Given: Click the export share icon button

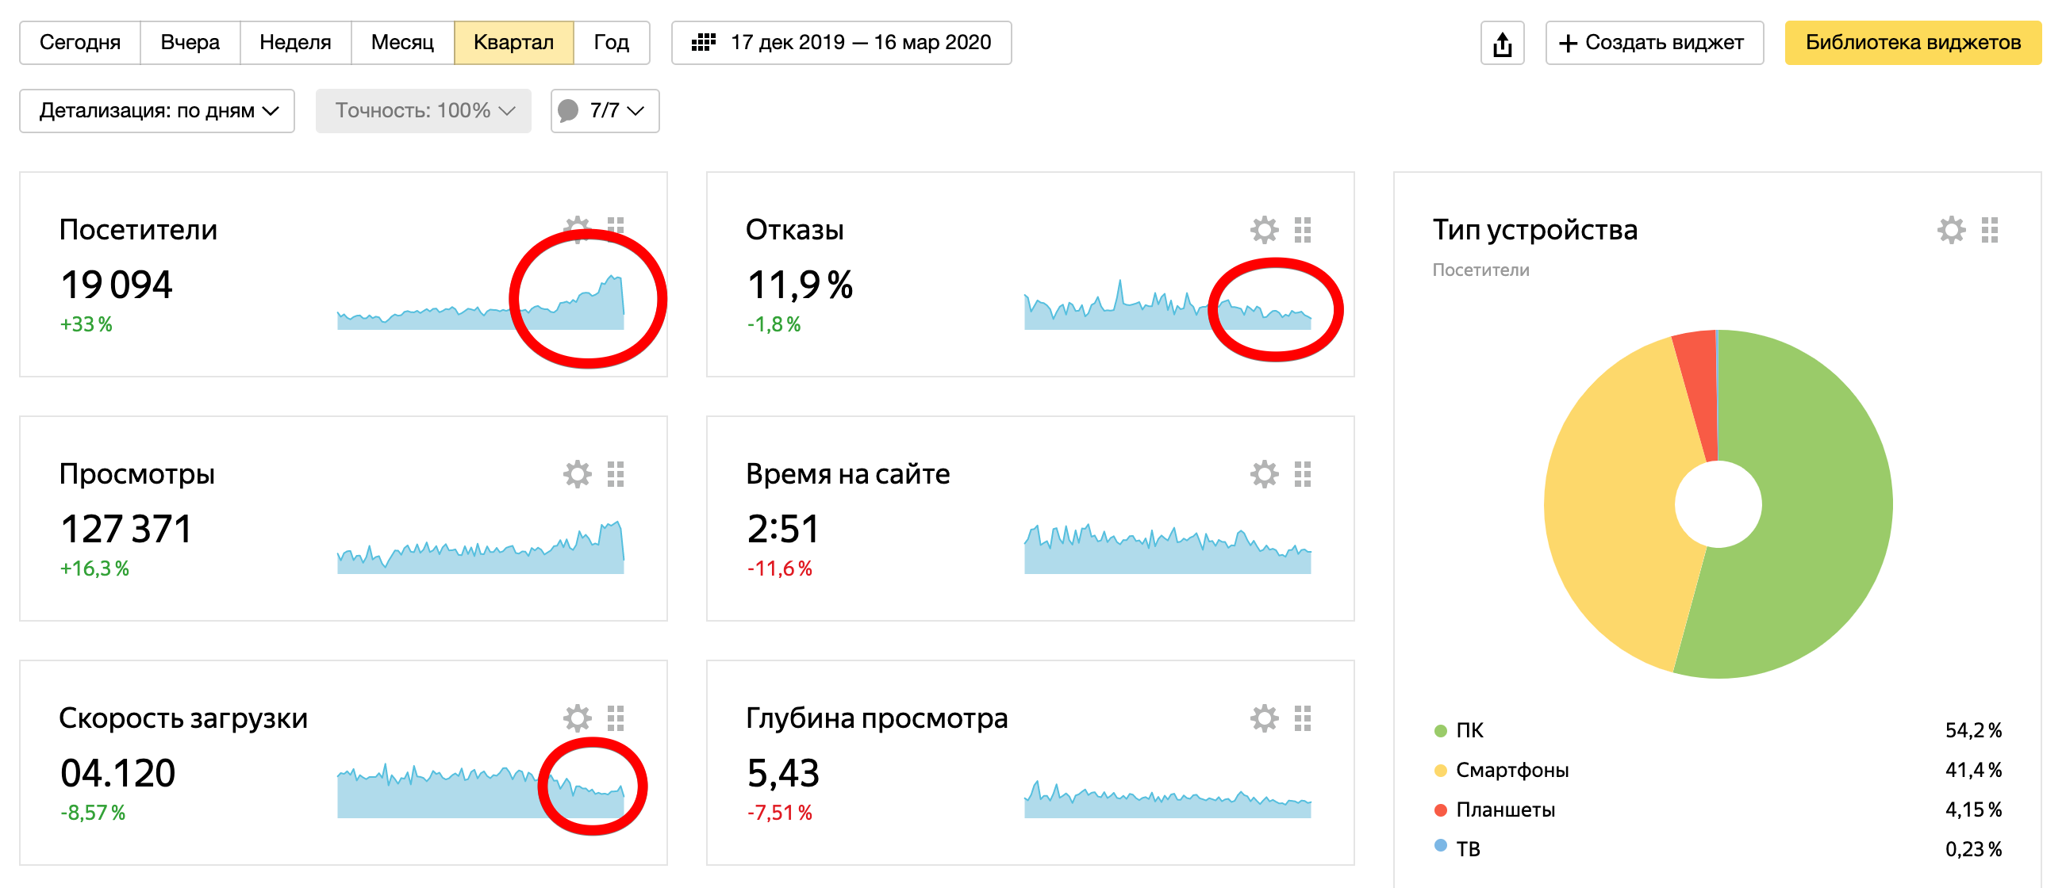Looking at the screenshot, I should [x=1501, y=44].
